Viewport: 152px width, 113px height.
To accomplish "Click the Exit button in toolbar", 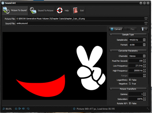I will pyautogui.click(x=78, y=11).
